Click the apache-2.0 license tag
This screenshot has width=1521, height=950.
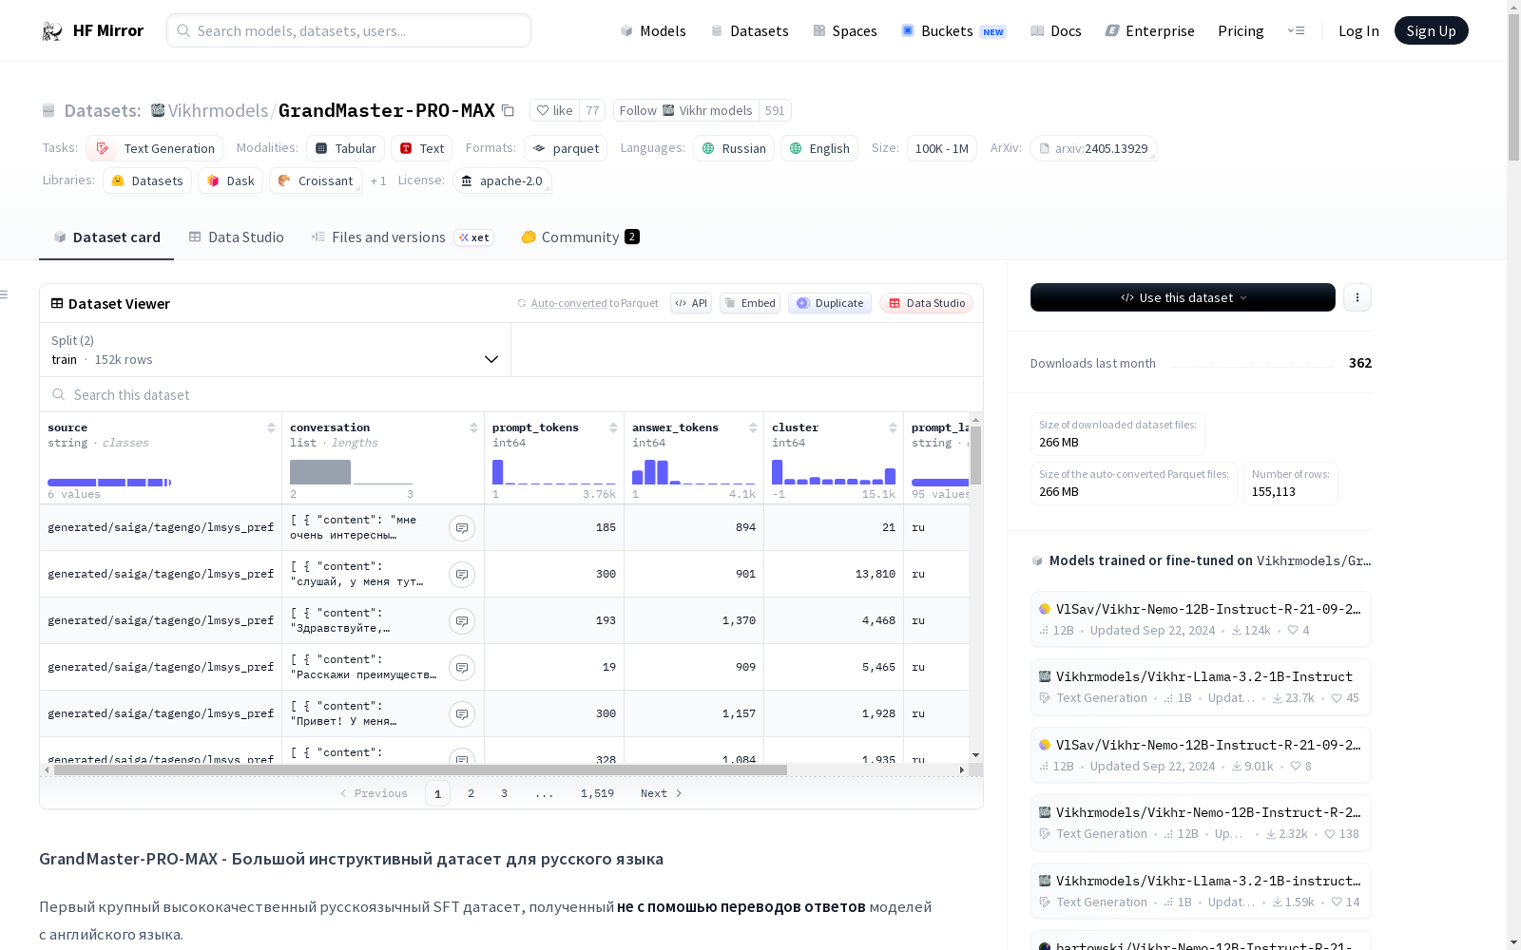pos(502,180)
